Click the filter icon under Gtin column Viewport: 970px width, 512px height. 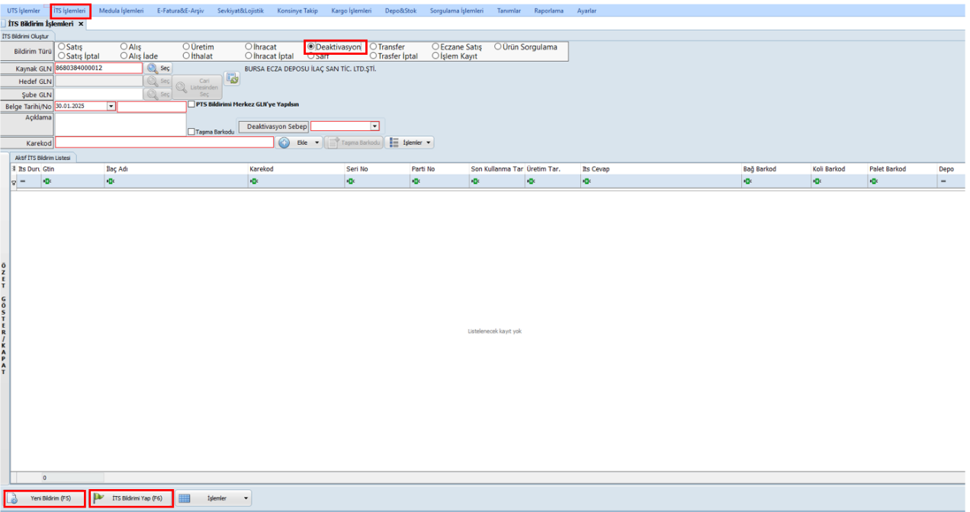47,181
